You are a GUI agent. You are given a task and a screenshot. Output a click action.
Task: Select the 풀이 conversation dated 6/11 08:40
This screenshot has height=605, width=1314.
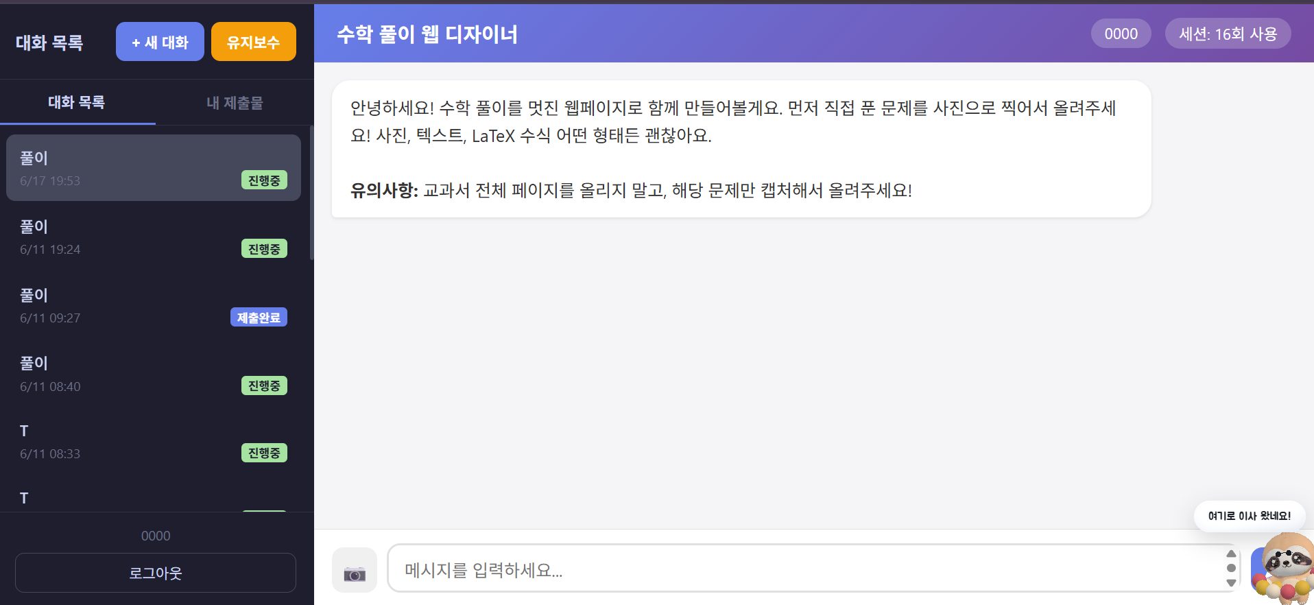tap(154, 374)
